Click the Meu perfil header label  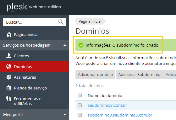pyautogui.click(x=13, y=115)
